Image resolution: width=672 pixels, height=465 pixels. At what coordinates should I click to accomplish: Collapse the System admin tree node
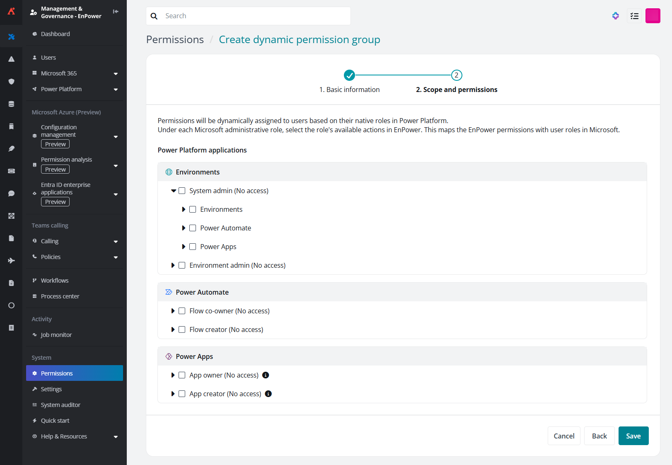coord(174,191)
